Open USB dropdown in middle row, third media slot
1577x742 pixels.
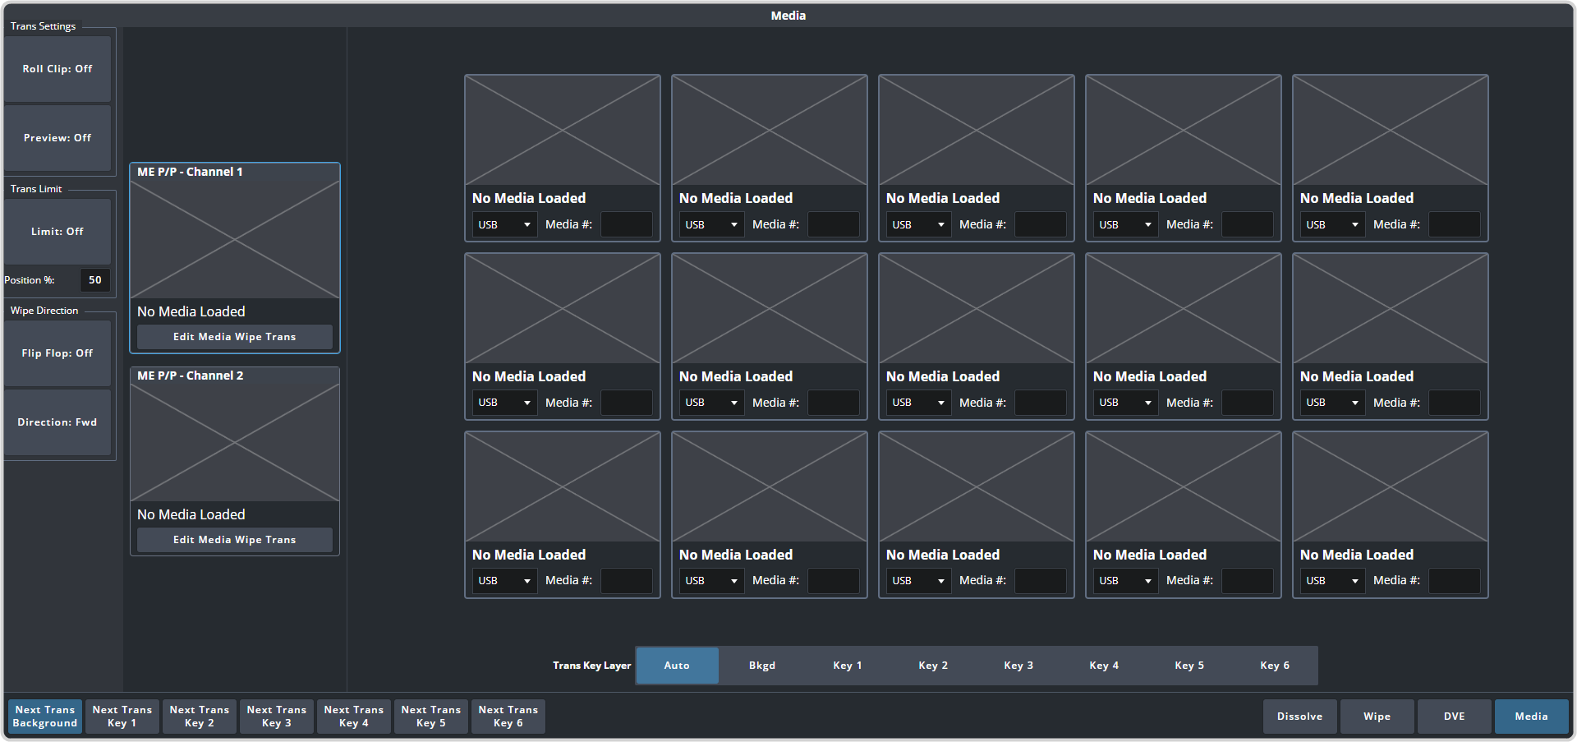[919, 403]
